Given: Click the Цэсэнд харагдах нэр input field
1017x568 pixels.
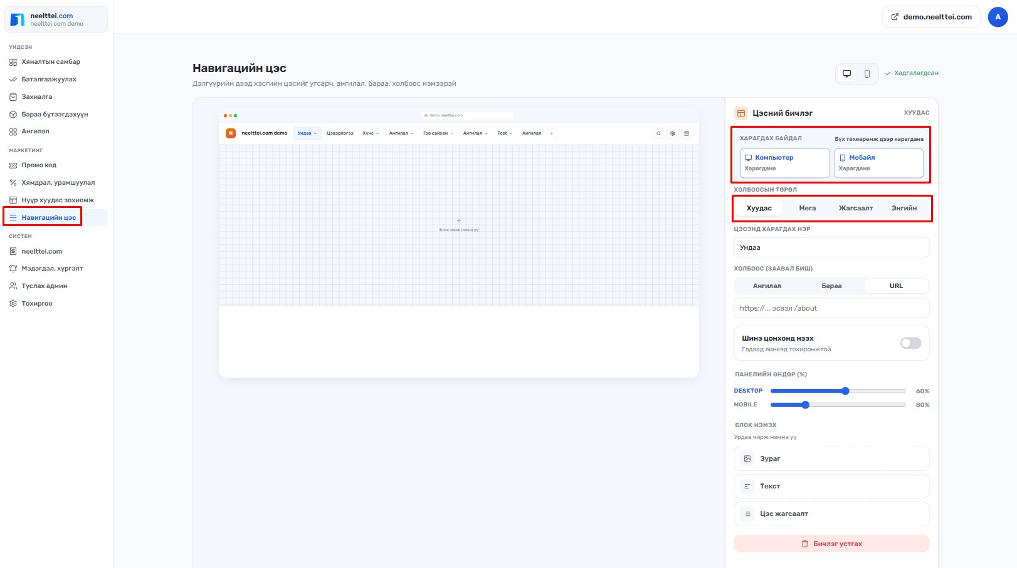Looking at the screenshot, I should [x=831, y=247].
